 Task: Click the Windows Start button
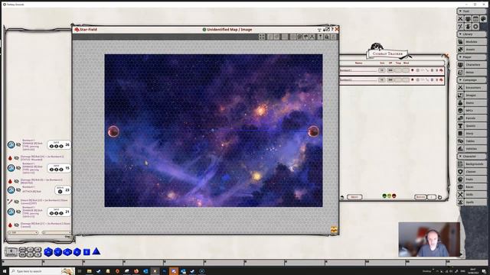point(5,271)
